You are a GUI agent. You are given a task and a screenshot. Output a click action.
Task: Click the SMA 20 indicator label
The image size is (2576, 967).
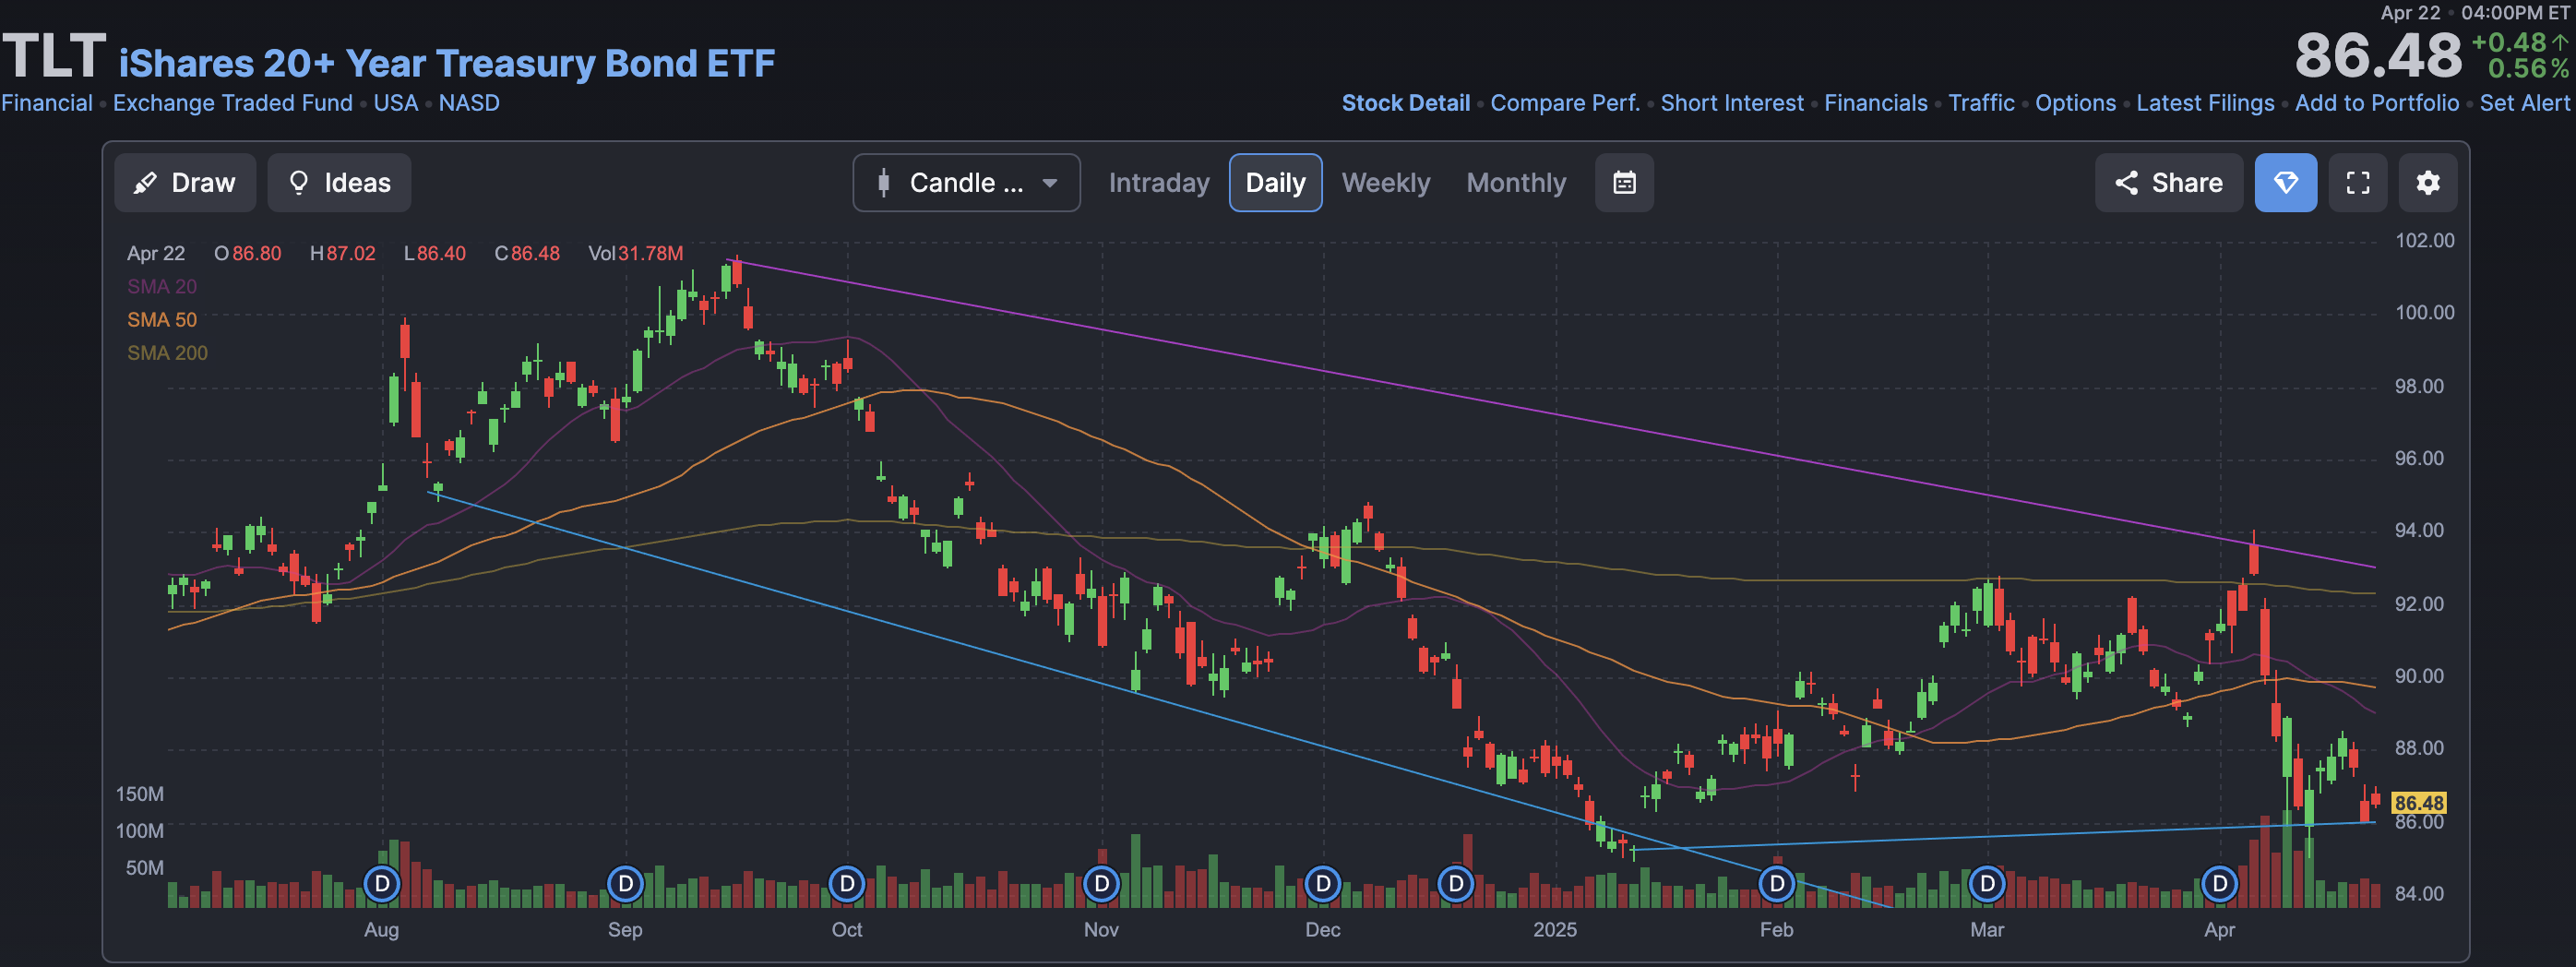coord(162,286)
